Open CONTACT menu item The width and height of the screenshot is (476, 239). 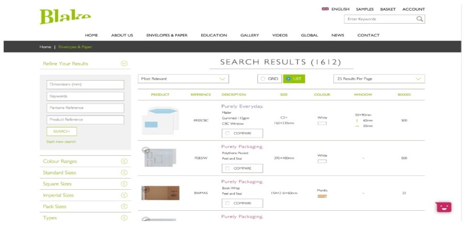click(x=368, y=35)
